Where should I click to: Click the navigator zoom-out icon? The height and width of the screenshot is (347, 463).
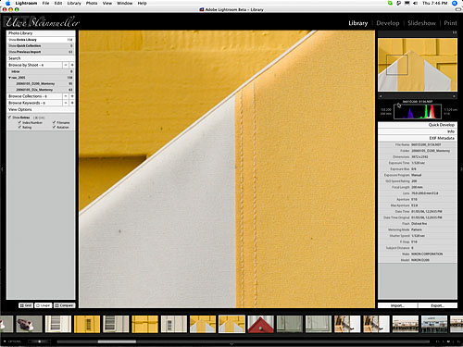point(381,96)
